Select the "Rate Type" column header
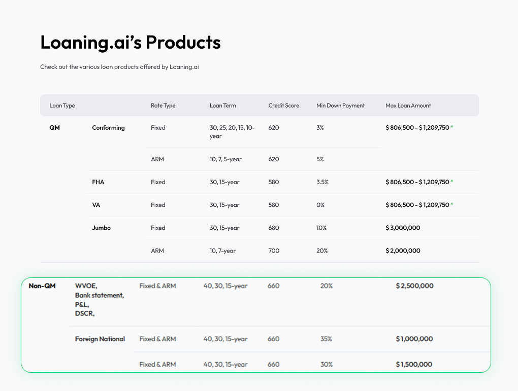This screenshot has height=391, width=518. (x=163, y=105)
